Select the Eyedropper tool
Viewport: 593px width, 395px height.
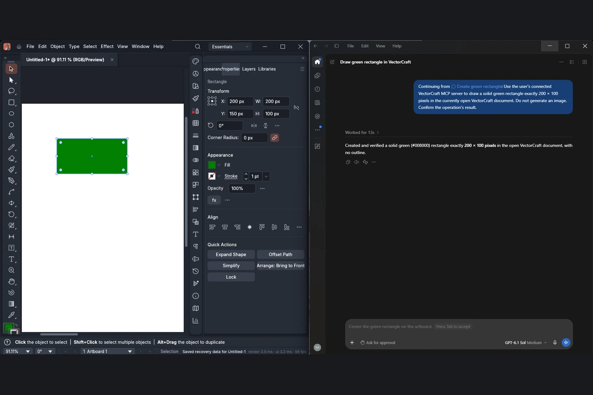(x=12, y=315)
